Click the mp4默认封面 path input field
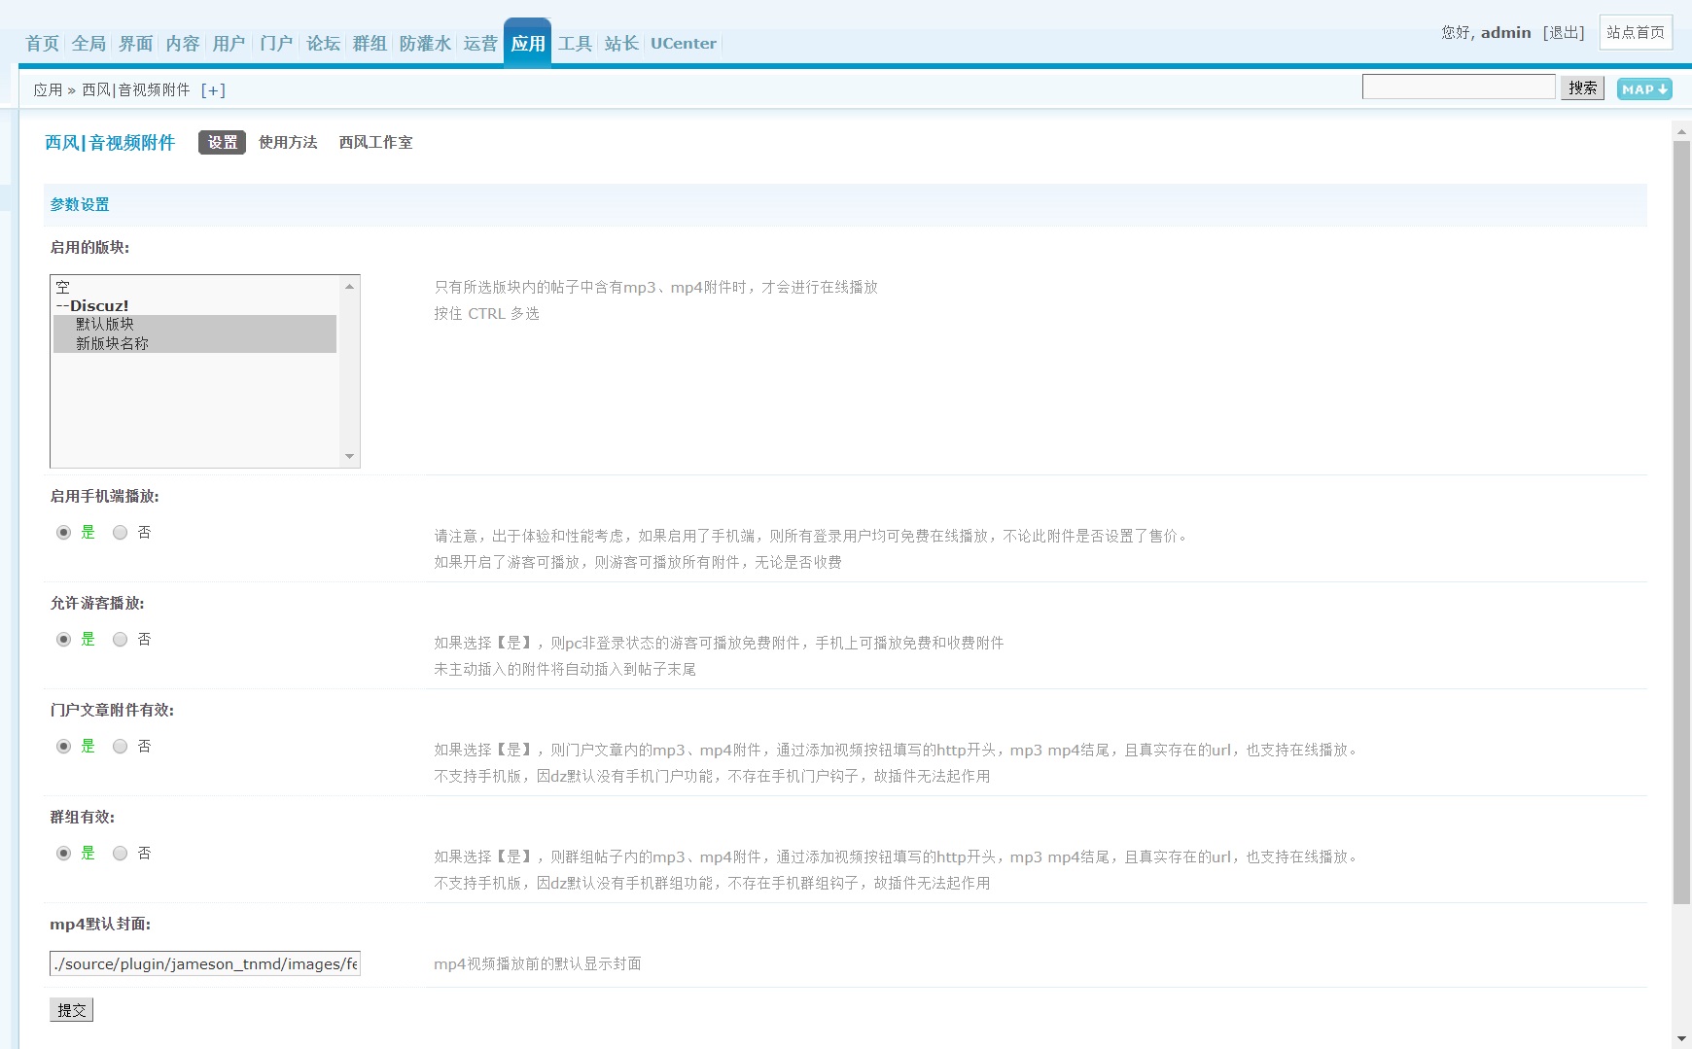 pos(205,963)
